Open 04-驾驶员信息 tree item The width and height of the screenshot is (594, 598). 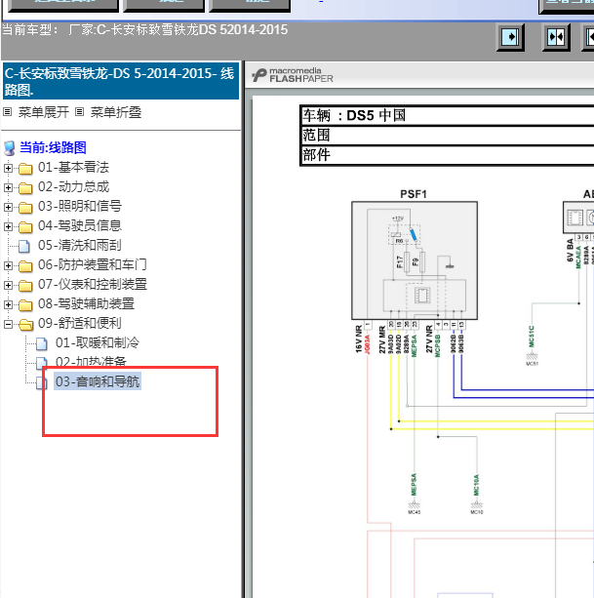coord(80,225)
